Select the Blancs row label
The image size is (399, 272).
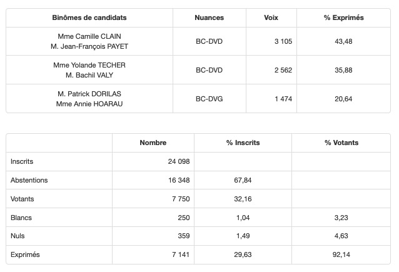coord(21,218)
